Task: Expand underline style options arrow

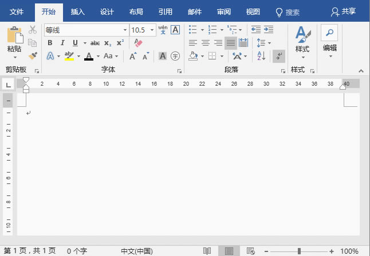Action: (x=85, y=43)
